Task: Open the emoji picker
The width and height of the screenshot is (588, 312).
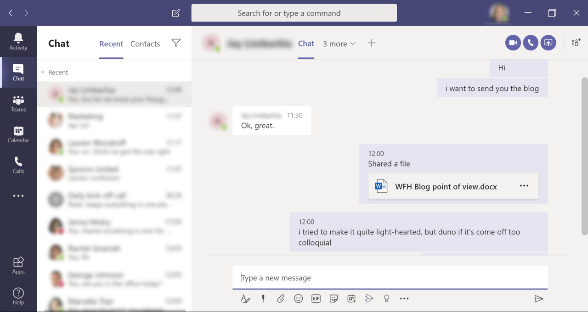Action: [x=299, y=299]
